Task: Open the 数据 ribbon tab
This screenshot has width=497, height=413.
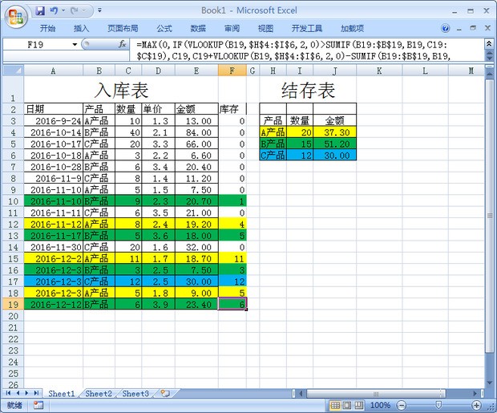Action: pyautogui.click(x=198, y=29)
